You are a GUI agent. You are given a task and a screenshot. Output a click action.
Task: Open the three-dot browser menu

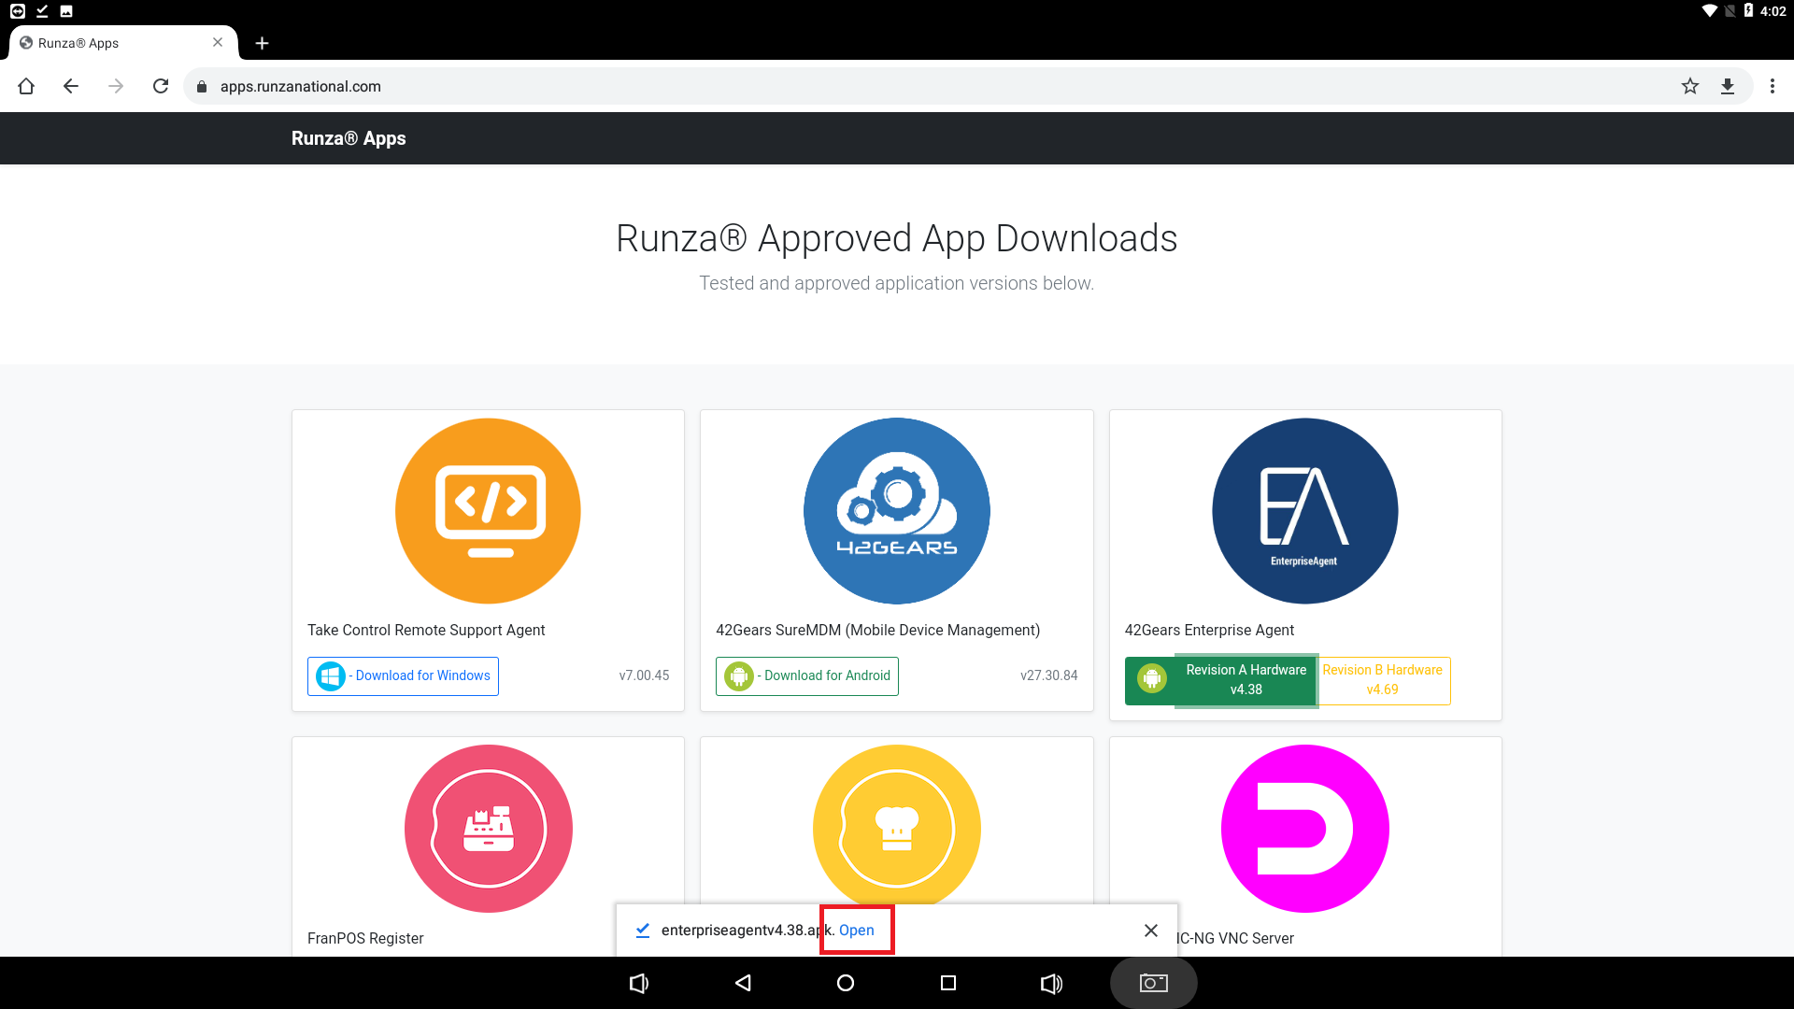point(1772,86)
